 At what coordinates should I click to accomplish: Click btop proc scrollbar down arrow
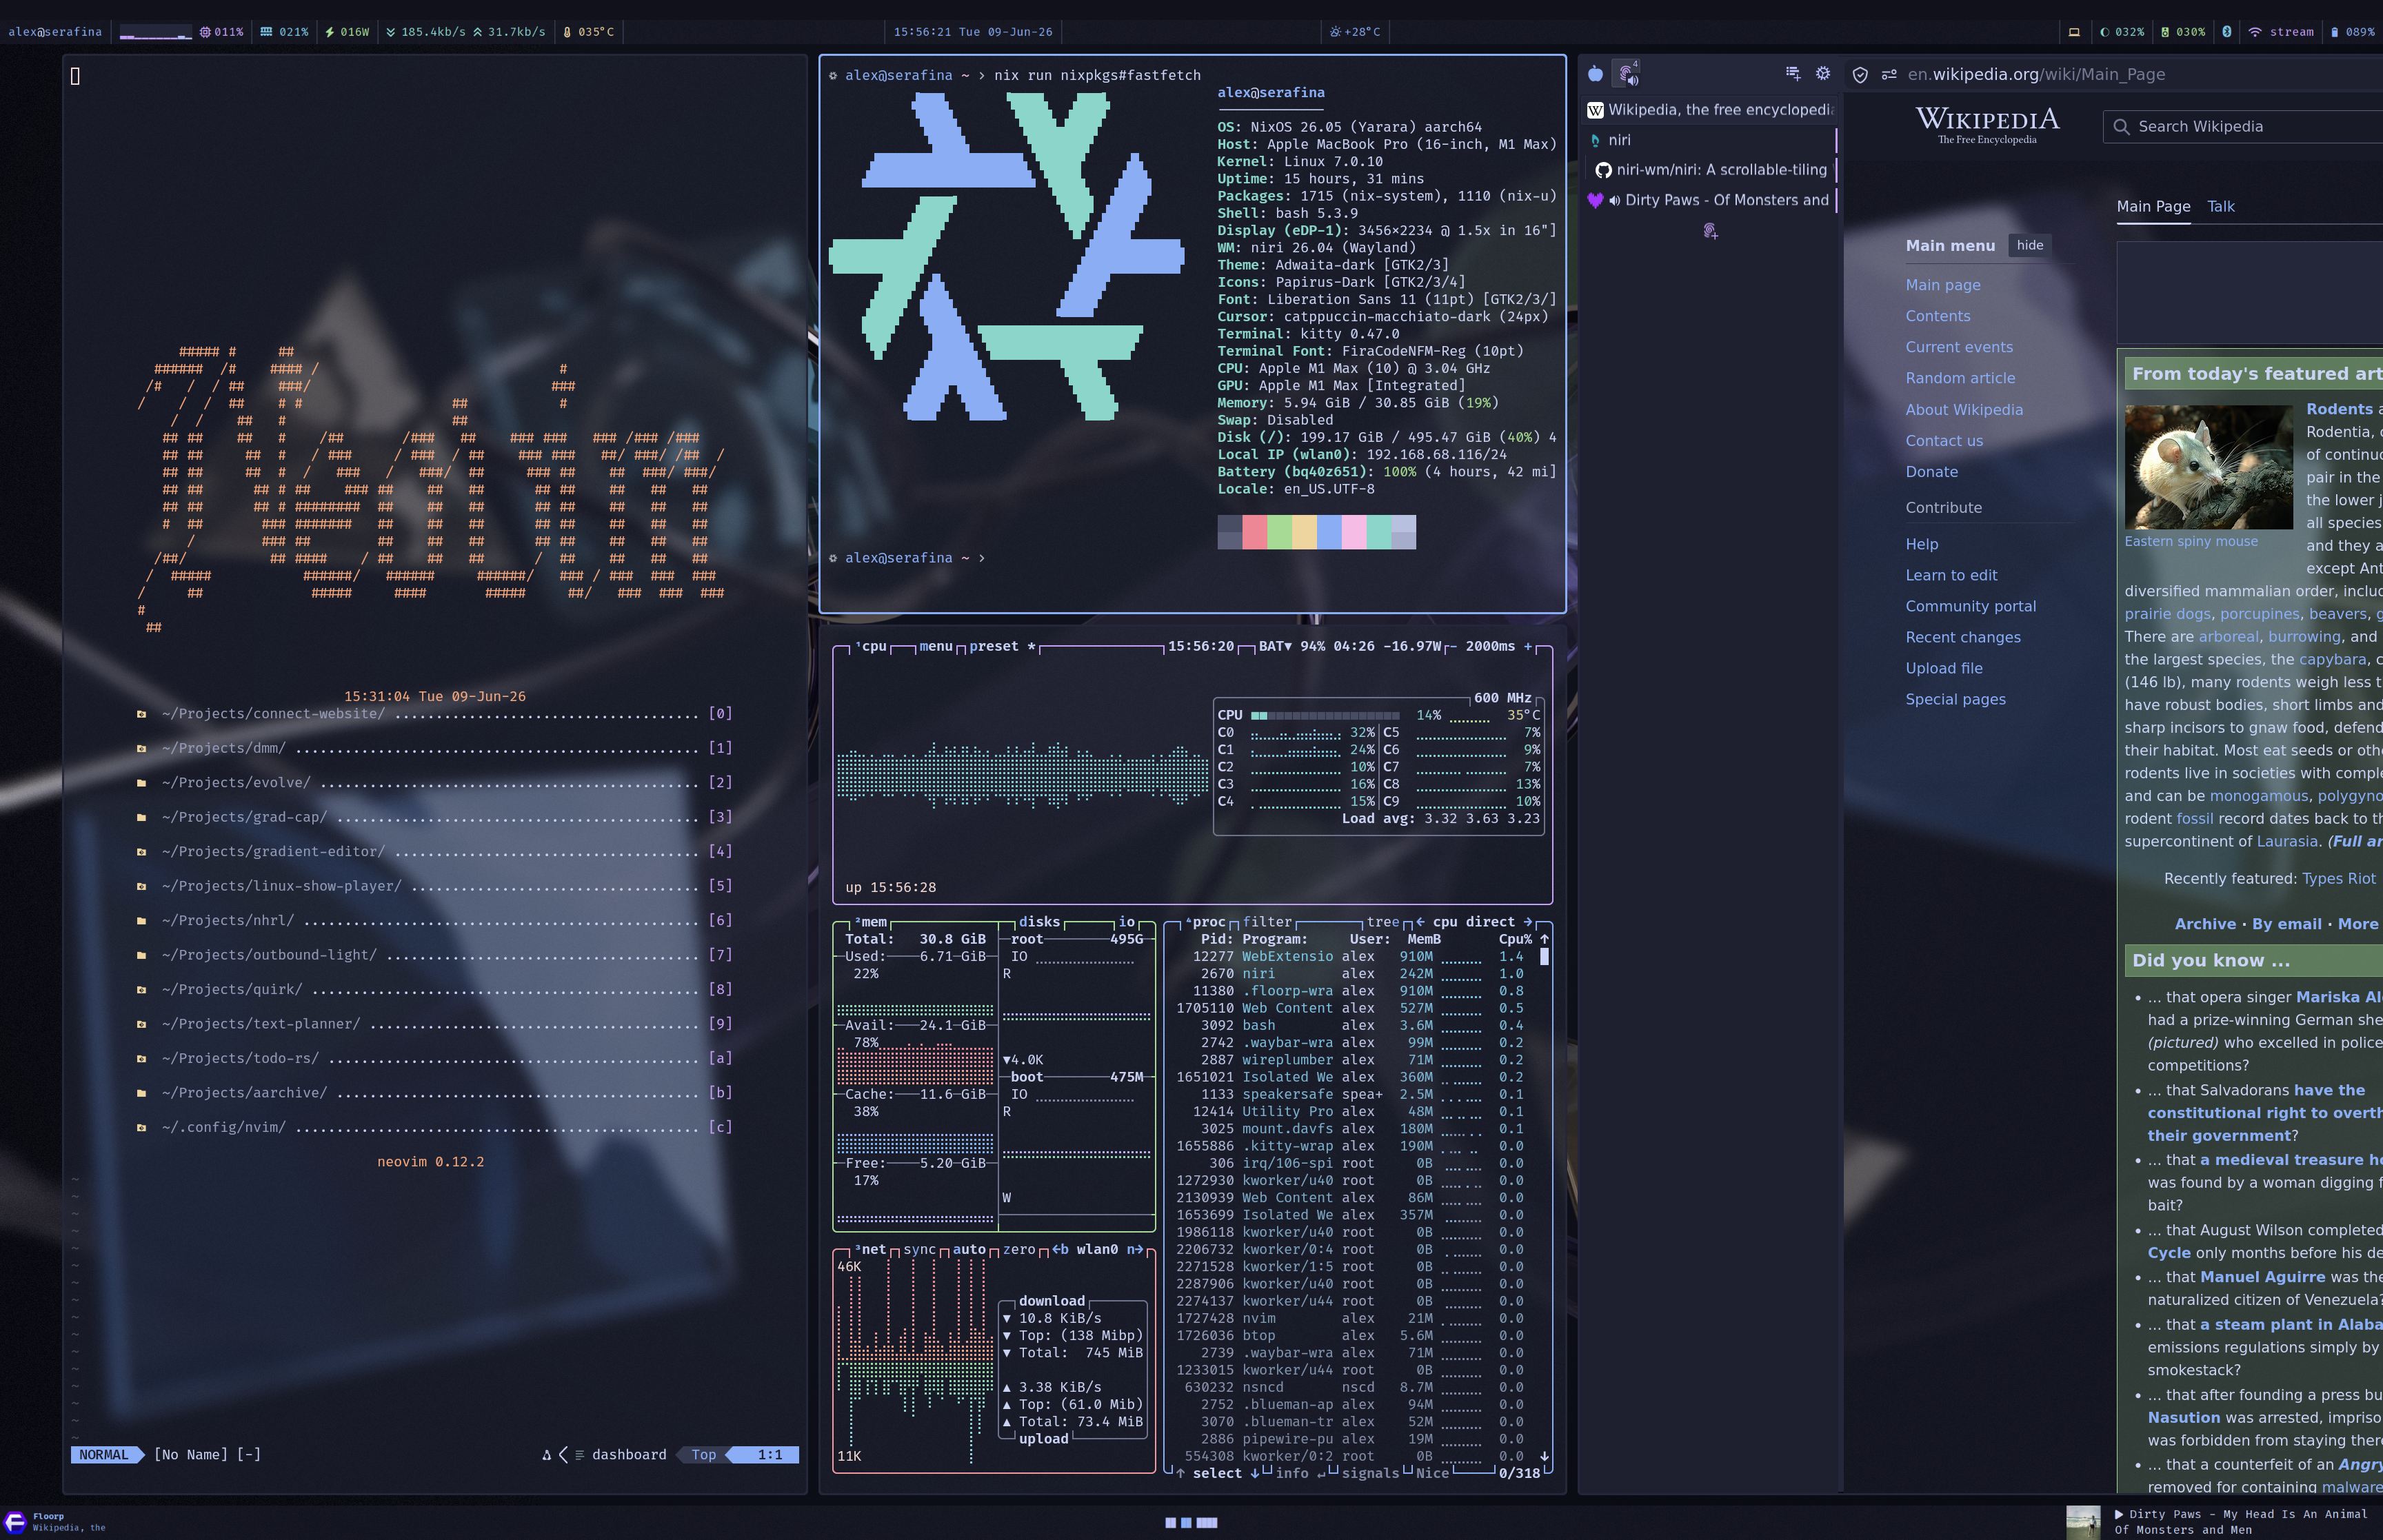coord(1544,1457)
